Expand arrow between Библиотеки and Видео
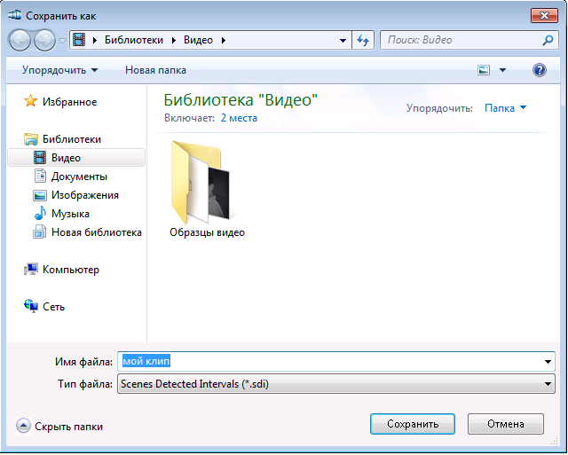This screenshot has height=455, width=568. (x=174, y=40)
